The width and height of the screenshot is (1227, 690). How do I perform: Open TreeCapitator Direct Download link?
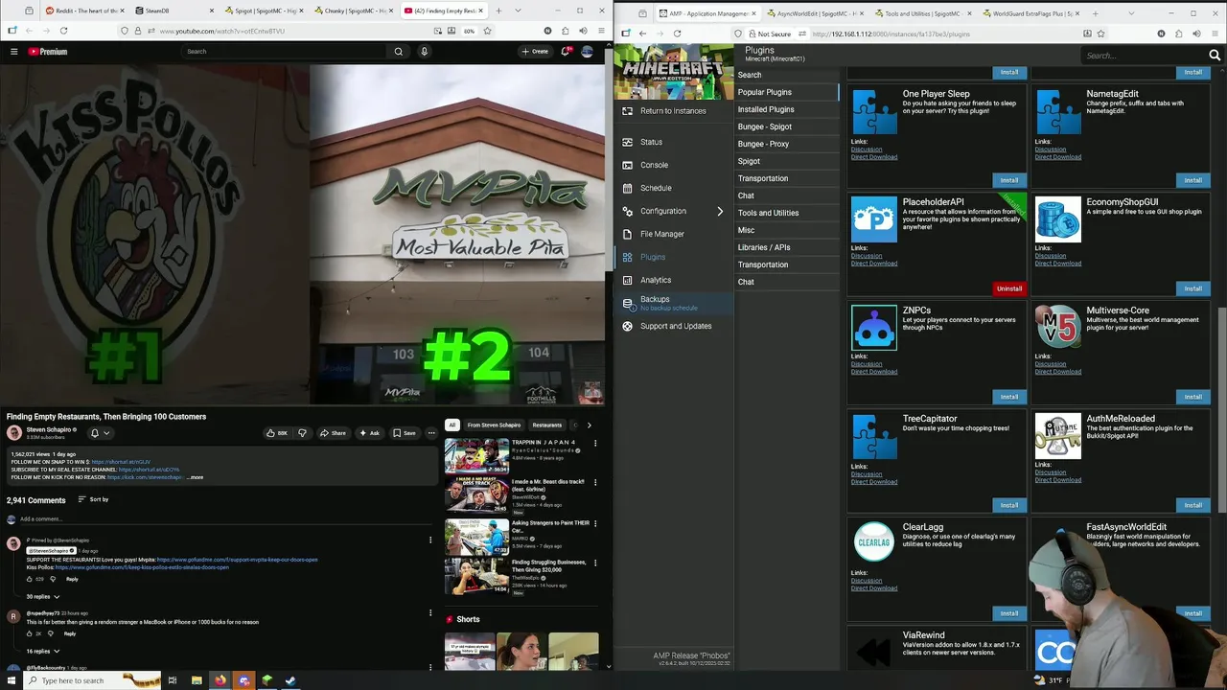[x=874, y=482]
